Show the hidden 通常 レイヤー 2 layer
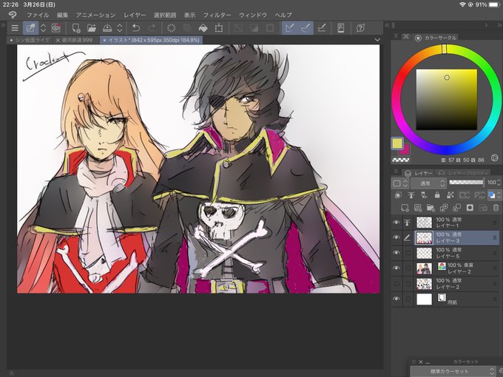503x377 pixels. point(396,283)
